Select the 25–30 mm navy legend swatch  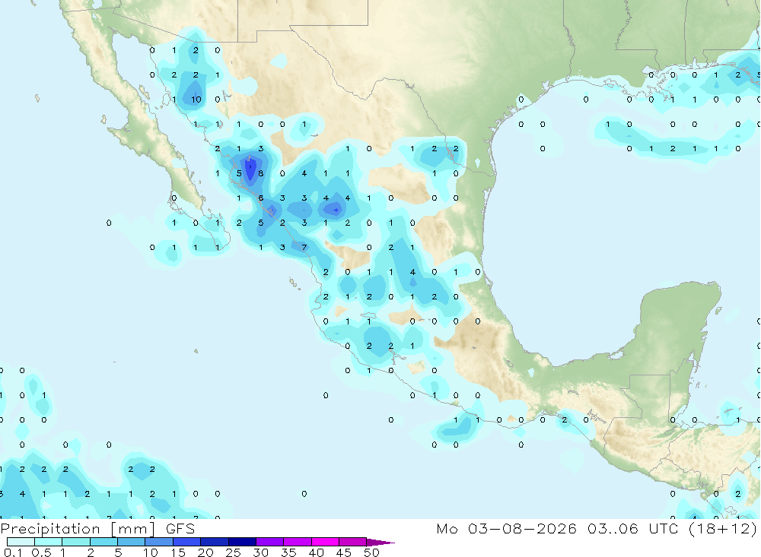tap(242, 542)
